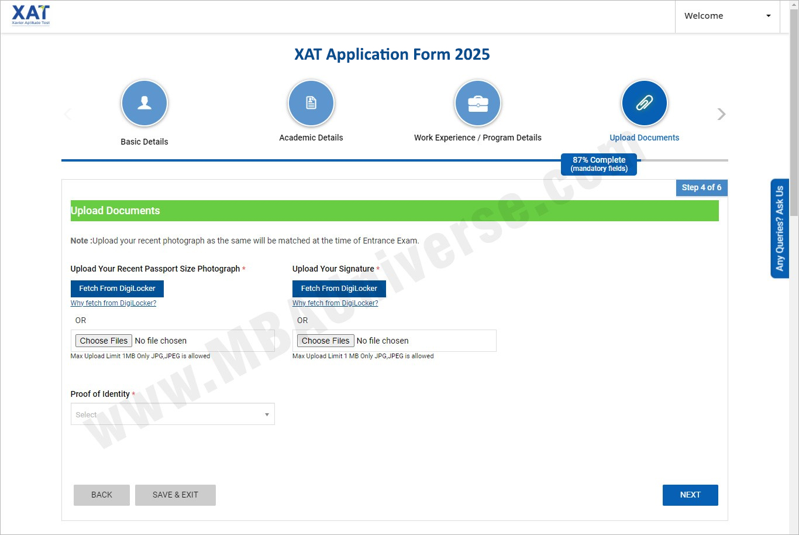
Task: Click the right arrow to view next steps
Action: click(721, 114)
